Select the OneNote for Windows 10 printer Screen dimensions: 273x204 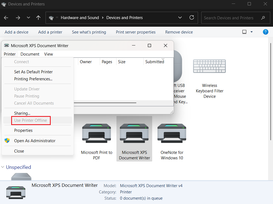[x=172, y=133]
